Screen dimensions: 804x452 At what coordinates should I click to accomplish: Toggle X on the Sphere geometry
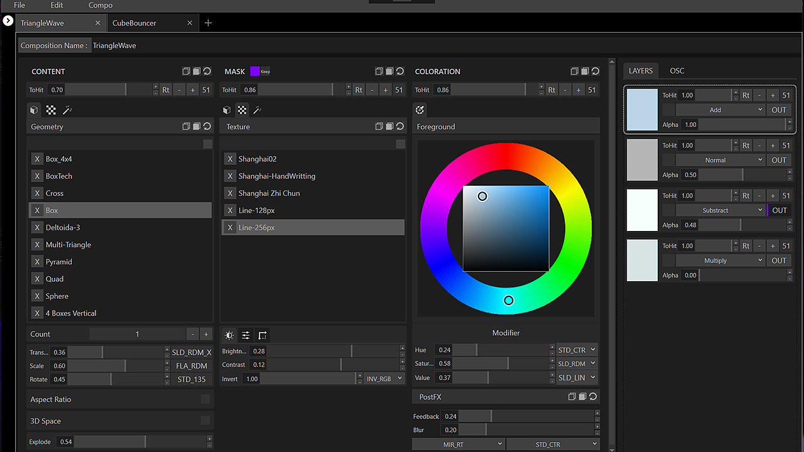(x=37, y=296)
